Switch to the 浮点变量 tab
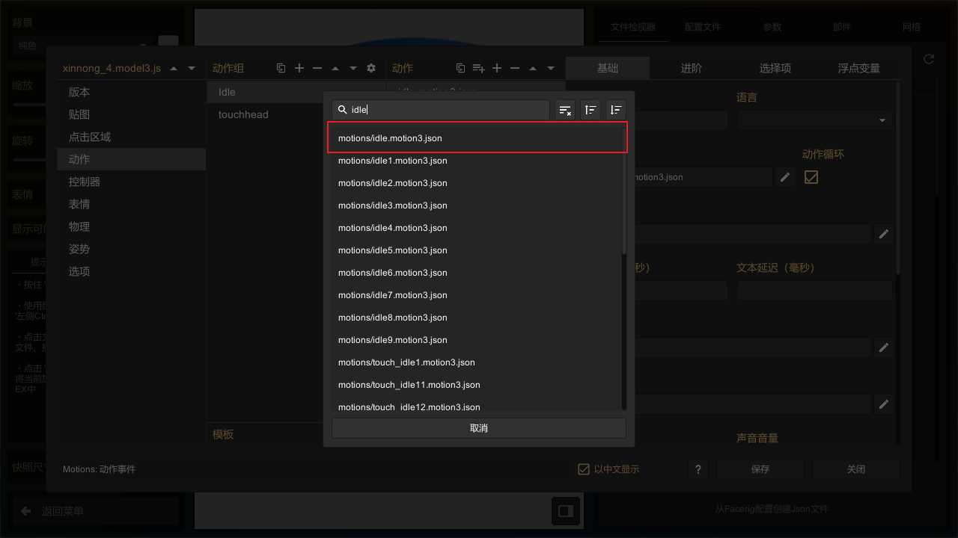The width and height of the screenshot is (958, 538). (x=858, y=68)
